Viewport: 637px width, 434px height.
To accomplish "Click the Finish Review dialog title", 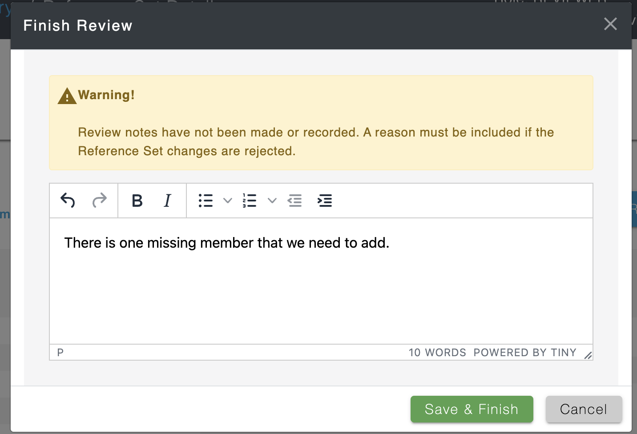I will click(78, 25).
